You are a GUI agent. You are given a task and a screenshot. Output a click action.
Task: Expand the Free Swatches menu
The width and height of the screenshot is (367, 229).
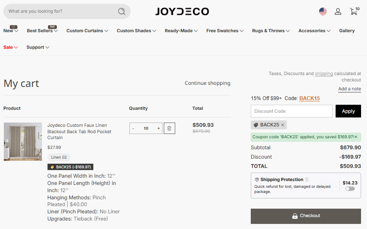click(225, 31)
